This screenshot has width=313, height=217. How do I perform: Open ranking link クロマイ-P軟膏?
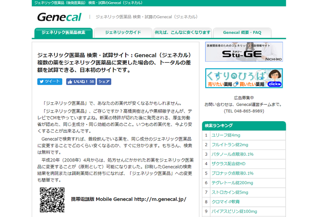click(226, 202)
